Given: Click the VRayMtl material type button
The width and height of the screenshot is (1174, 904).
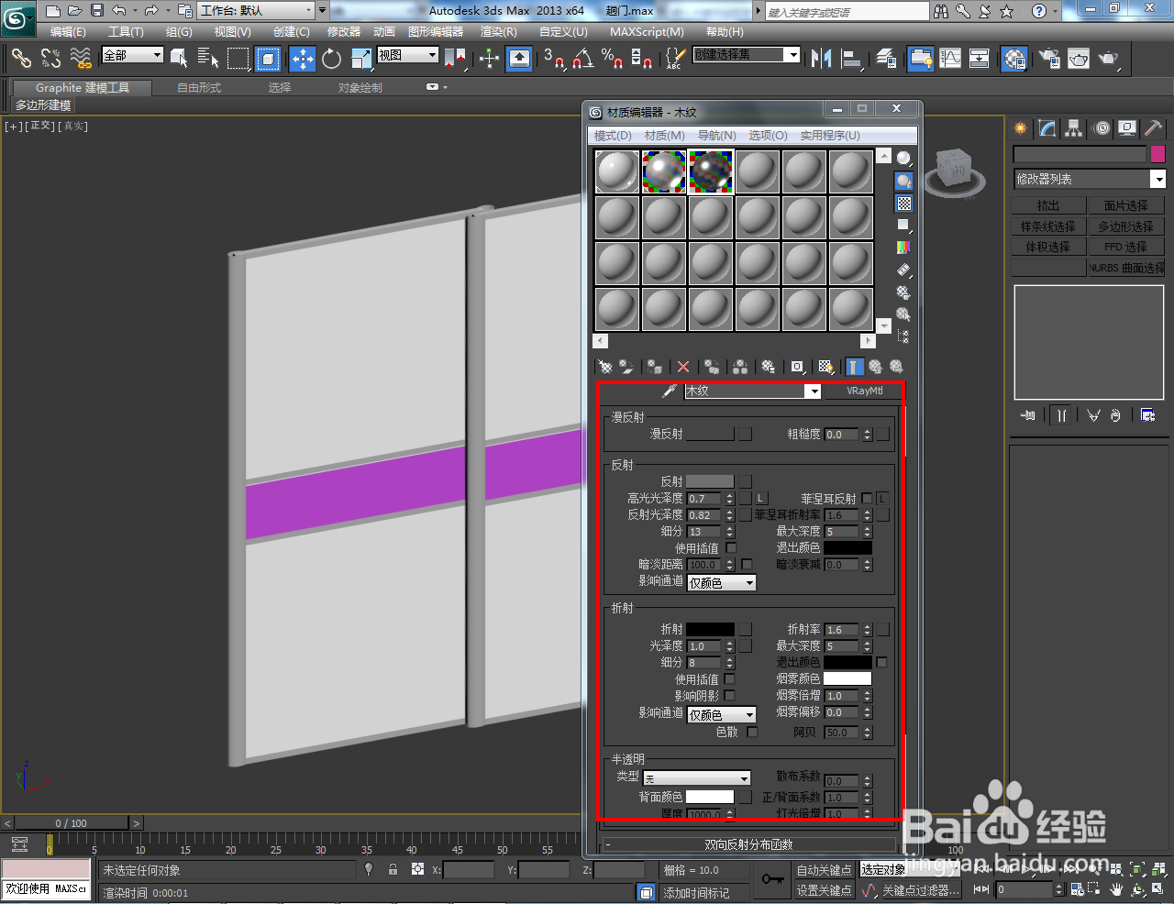Looking at the screenshot, I should pos(864,391).
